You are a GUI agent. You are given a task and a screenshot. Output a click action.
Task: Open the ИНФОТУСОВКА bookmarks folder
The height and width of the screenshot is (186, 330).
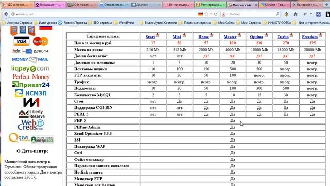[x=277, y=23]
